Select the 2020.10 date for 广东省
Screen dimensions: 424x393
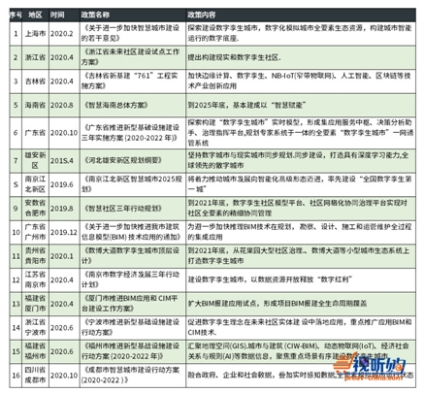click(x=64, y=133)
